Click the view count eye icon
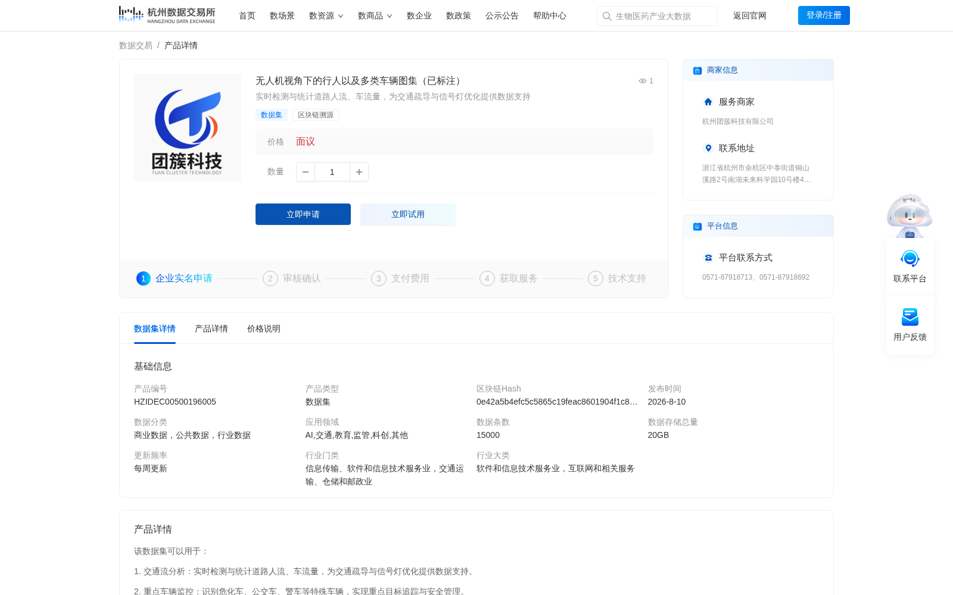Image resolution: width=953 pixels, height=595 pixels. pyautogui.click(x=643, y=81)
